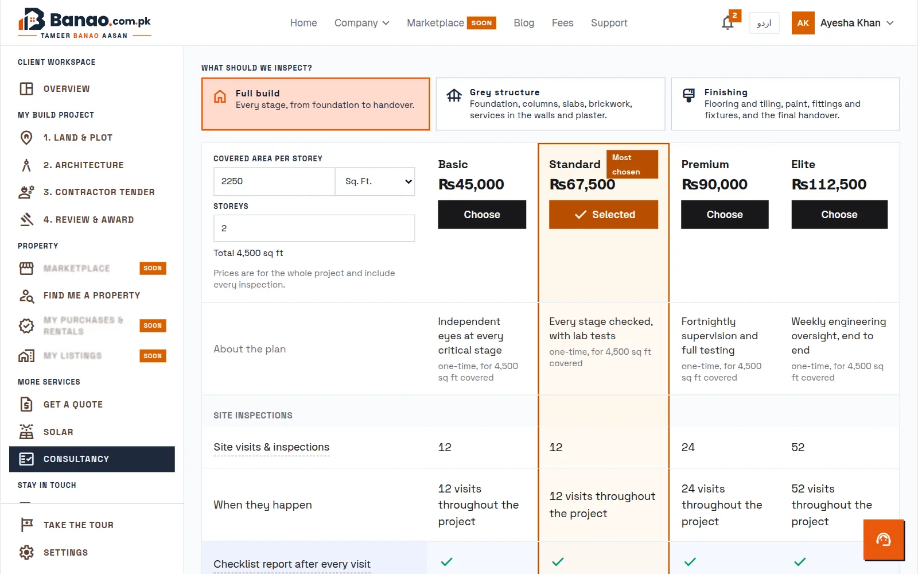Choose the Basic plan
Image resolution: width=918 pixels, height=574 pixels.
coord(482,215)
